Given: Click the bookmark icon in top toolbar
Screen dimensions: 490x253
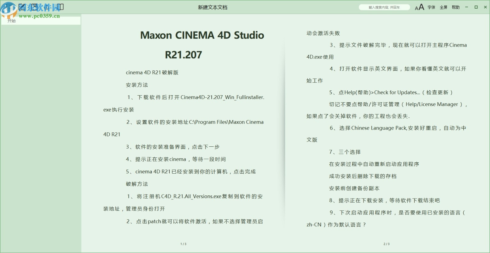Looking at the screenshot, I should pos(35,7).
